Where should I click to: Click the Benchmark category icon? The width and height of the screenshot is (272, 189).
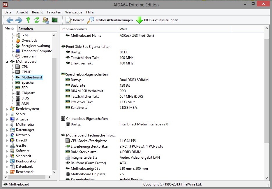tap(12, 172)
